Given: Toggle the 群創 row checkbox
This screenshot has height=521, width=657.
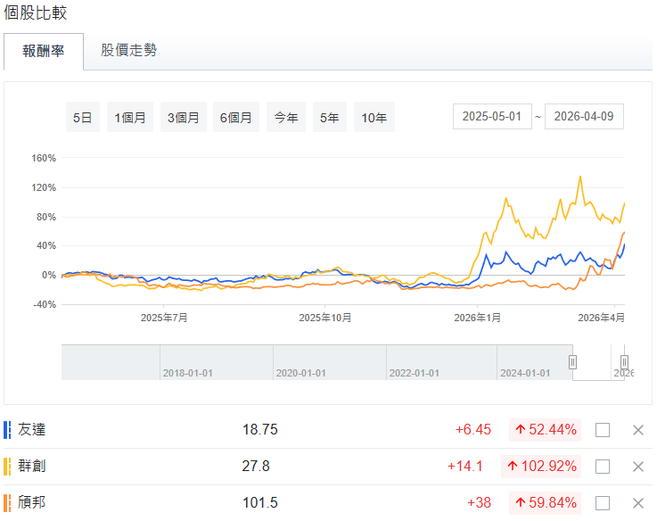Looking at the screenshot, I should 603,467.
